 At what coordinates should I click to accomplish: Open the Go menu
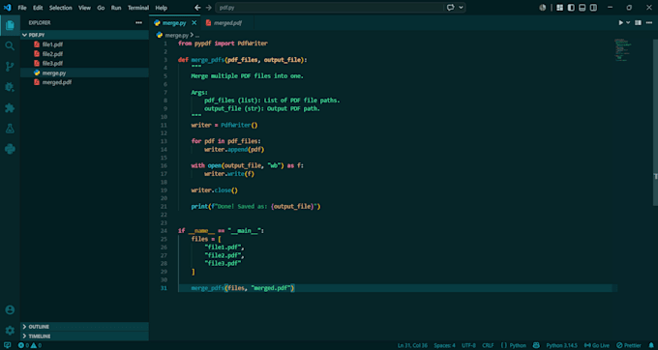pos(101,8)
